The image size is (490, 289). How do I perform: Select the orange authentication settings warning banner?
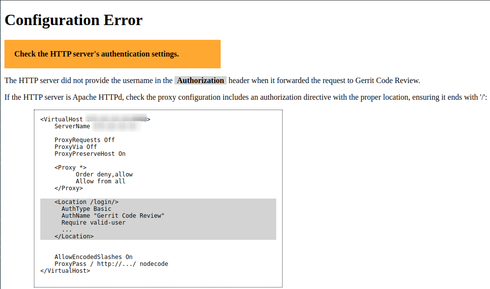[x=112, y=54]
